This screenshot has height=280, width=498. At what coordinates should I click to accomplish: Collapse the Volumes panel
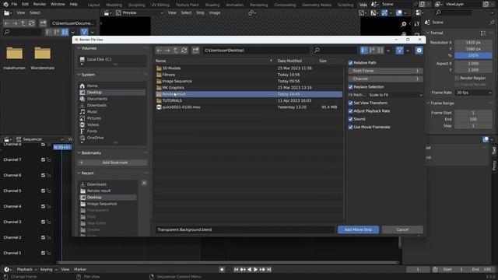point(79,48)
